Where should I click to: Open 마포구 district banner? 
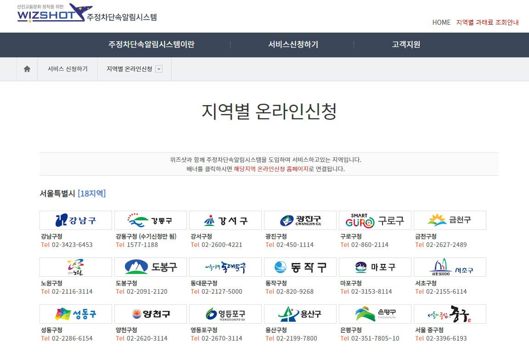click(x=375, y=267)
